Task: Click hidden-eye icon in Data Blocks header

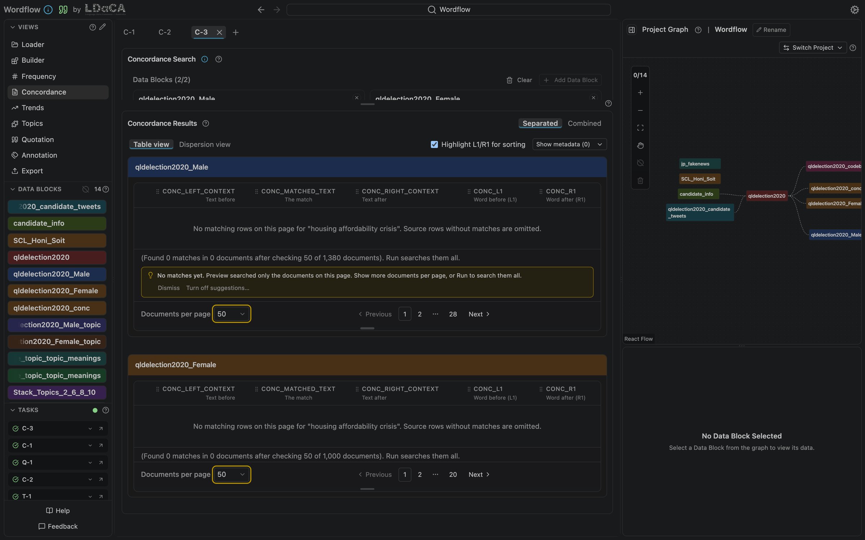Action: coord(85,189)
